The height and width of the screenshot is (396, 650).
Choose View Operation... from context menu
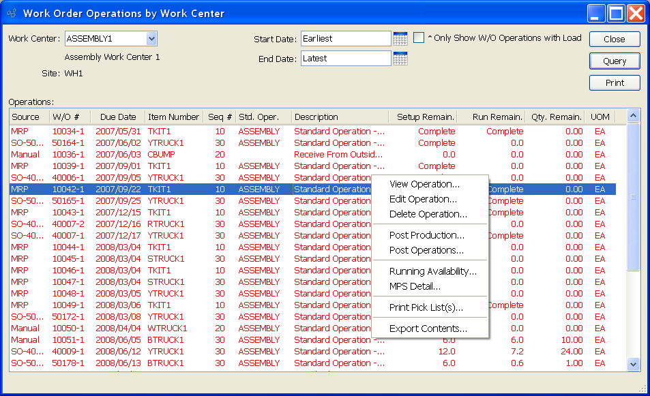tap(424, 184)
